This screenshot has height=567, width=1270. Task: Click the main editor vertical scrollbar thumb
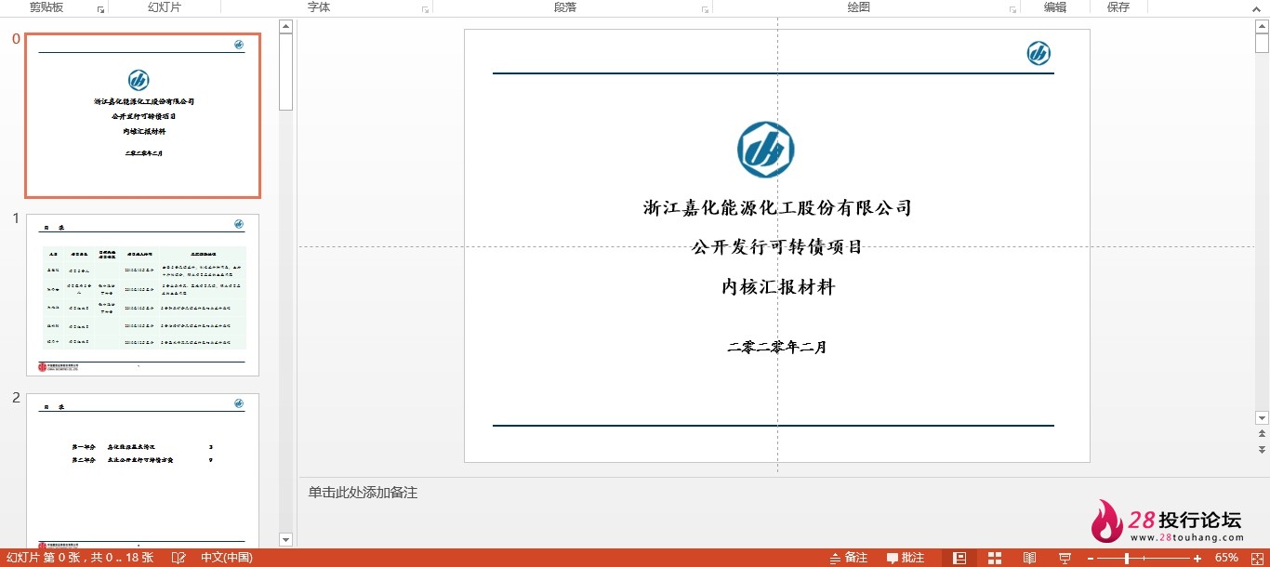click(1262, 43)
